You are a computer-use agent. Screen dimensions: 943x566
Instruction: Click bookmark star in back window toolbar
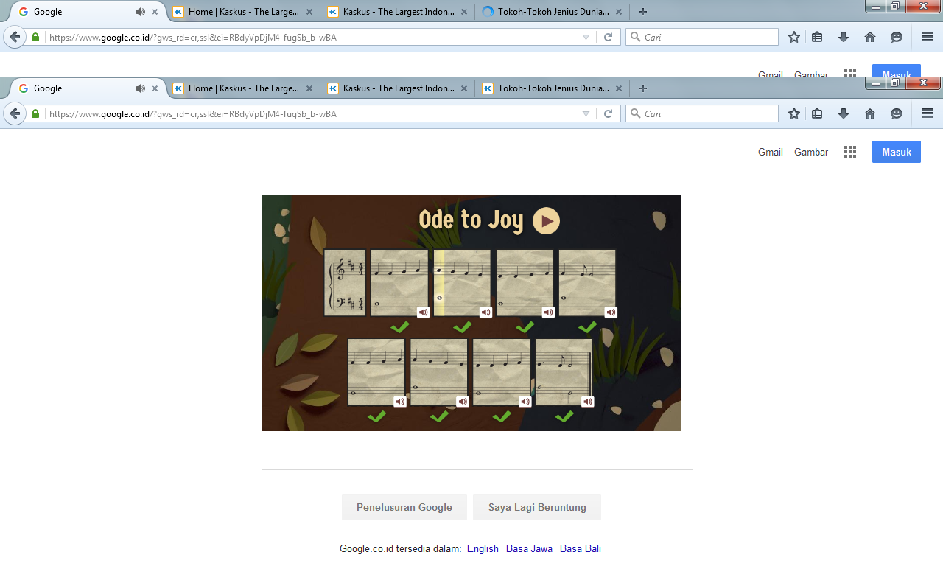[x=794, y=37]
